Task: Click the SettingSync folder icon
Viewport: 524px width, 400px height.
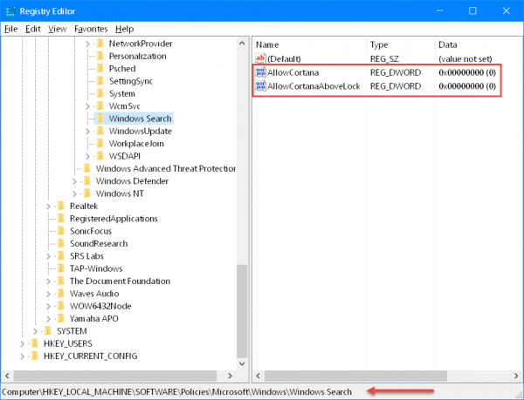Action: pos(100,81)
